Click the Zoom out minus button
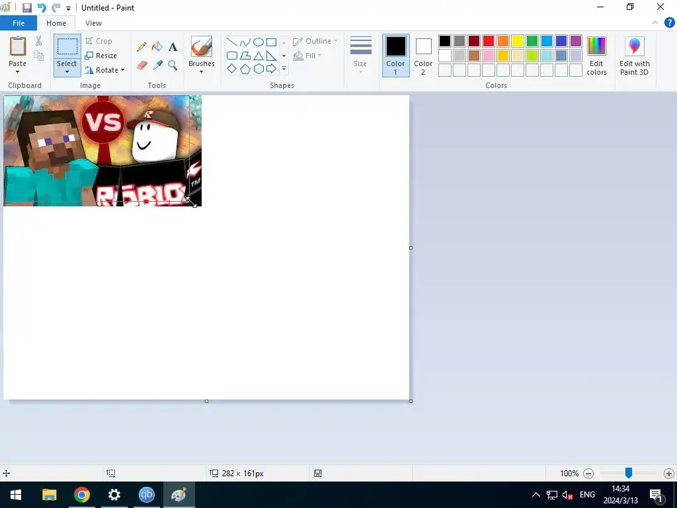 coord(588,474)
